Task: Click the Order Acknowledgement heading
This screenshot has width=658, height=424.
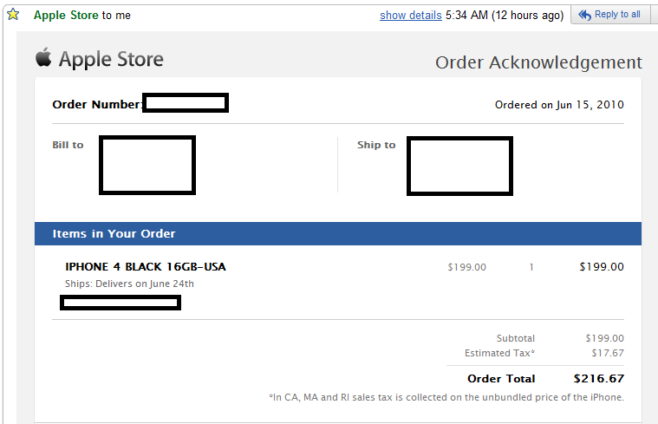Action: point(538,62)
